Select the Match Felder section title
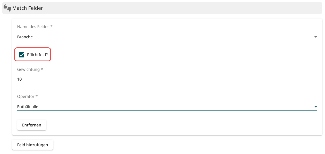Viewport: 325px width, 154px height. pyautogui.click(x=28, y=8)
